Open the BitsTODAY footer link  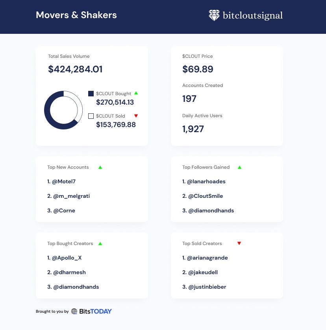tap(95, 311)
